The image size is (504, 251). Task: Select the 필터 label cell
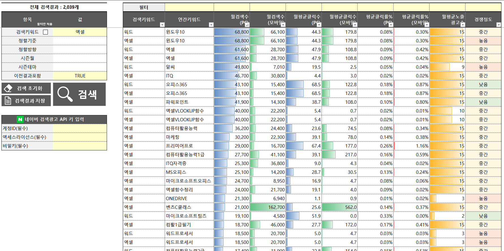pos(144,7)
